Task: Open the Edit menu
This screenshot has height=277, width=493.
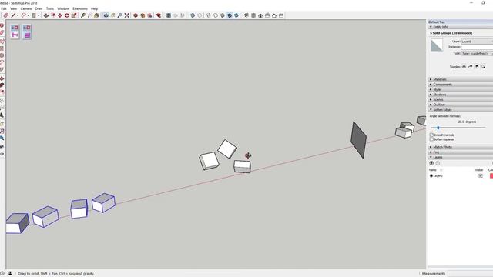Action: pyautogui.click(x=3, y=8)
